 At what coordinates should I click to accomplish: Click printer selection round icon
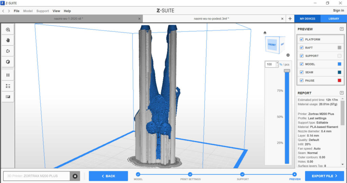pos(75,176)
